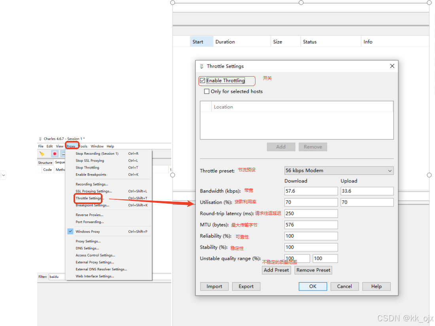Viewport: 435px width, 326px height.
Task: Switch to the Sequence tab
Action: pyautogui.click(x=60, y=162)
